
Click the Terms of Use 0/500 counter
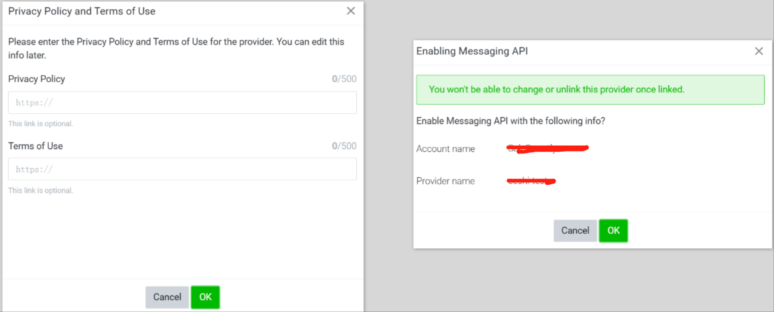click(x=344, y=146)
